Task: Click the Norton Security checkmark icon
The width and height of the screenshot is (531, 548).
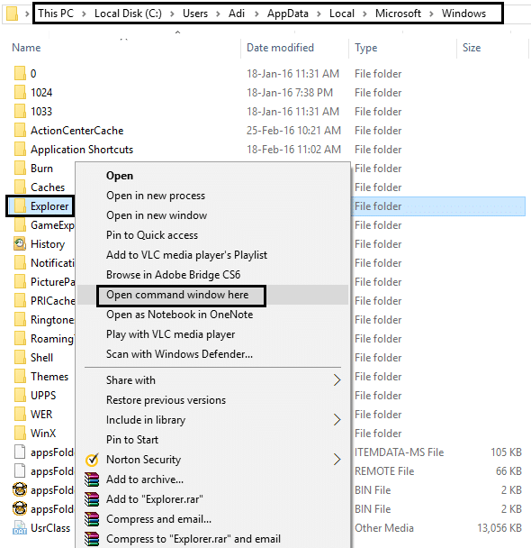Action: [x=92, y=460]
